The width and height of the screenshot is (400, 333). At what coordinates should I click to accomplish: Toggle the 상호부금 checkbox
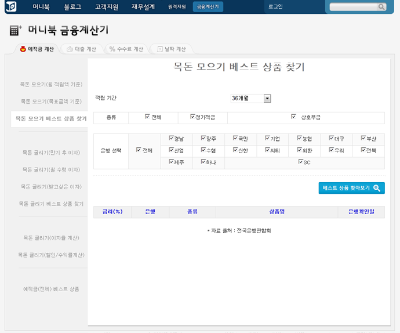point(294,117)
